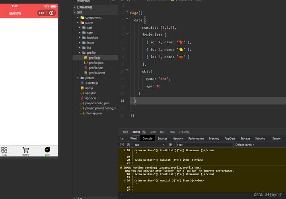Switch to the AppData tab
Image resolution: width=286 pixels, height=199 pixels.
(230, 139)
